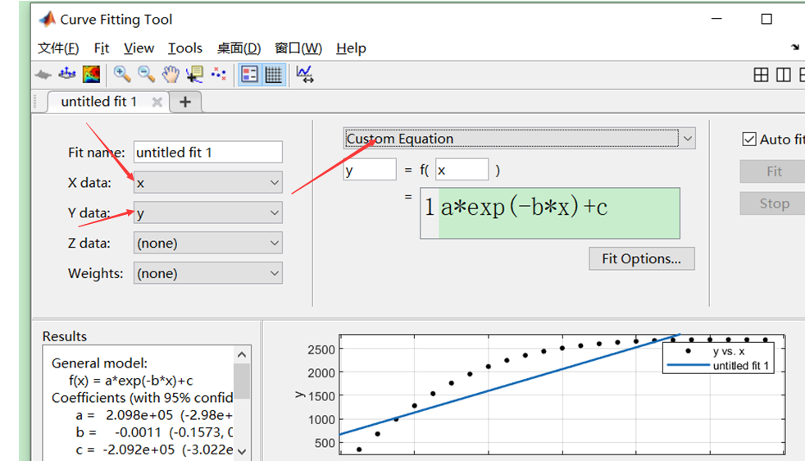Click the independent variable x field
This screenshot has width=805, height=461.
click(462, 170)
